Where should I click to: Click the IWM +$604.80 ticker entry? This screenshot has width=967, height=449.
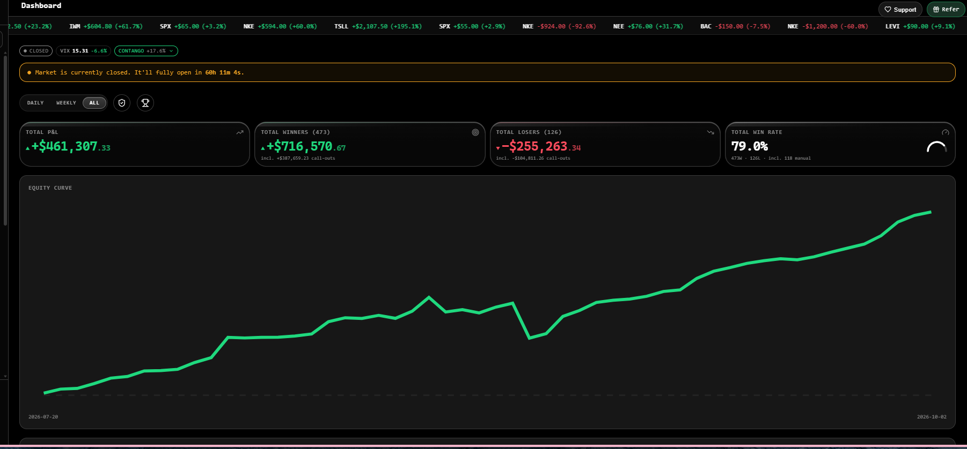coord(106,26)
